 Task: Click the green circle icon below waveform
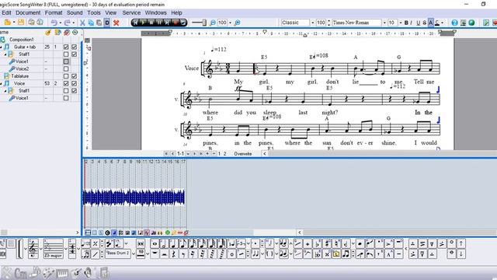point(168,233)
